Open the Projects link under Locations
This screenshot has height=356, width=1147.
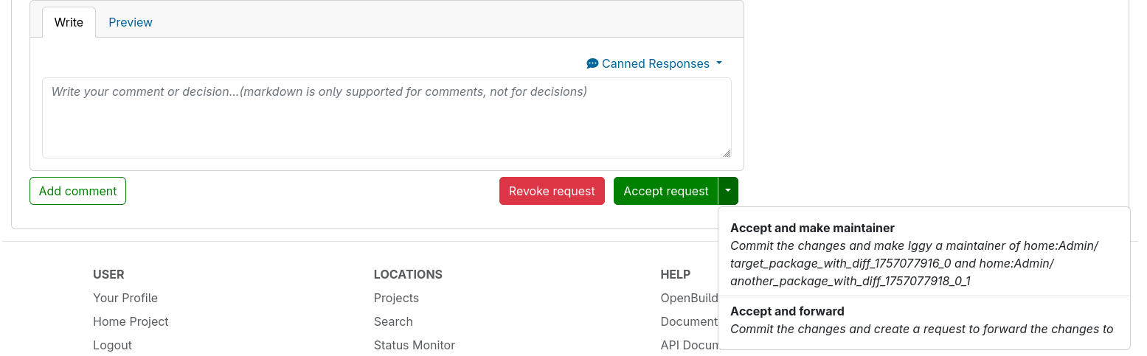pos(396,298)
